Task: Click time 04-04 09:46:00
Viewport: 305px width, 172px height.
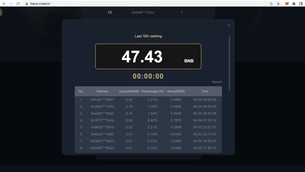Action: [205, 107]
